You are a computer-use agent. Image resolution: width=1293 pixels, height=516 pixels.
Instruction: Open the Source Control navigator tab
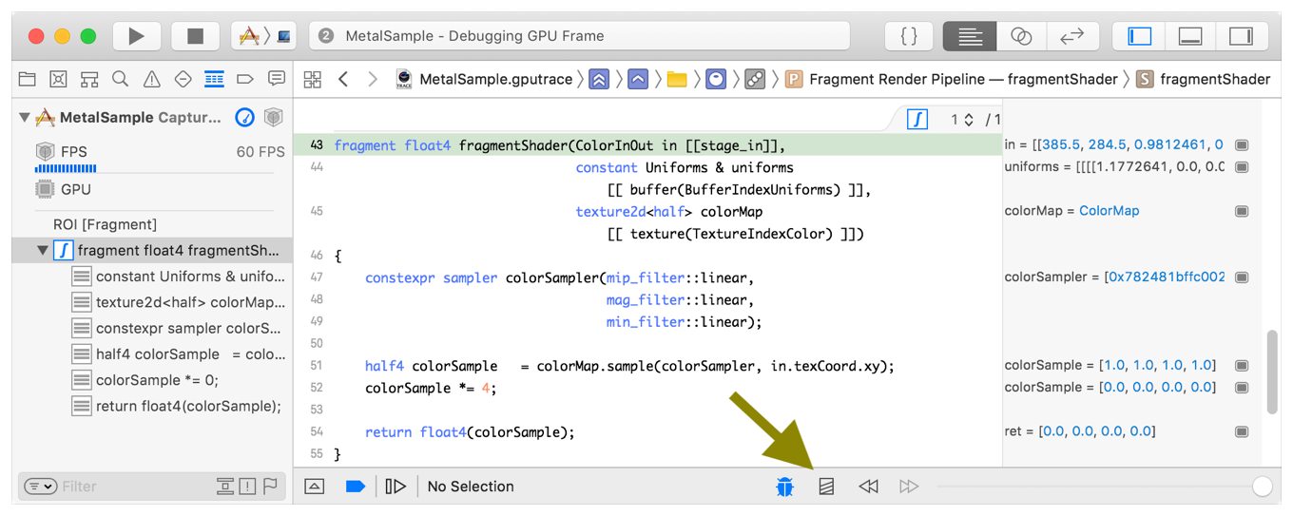click(58, 79)
